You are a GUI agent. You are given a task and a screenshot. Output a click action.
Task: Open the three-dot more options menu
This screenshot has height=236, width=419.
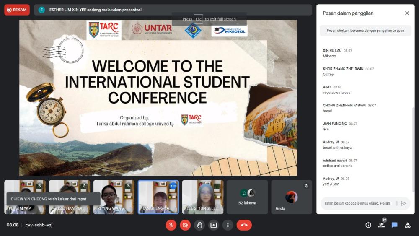click(x=228, y=225)
